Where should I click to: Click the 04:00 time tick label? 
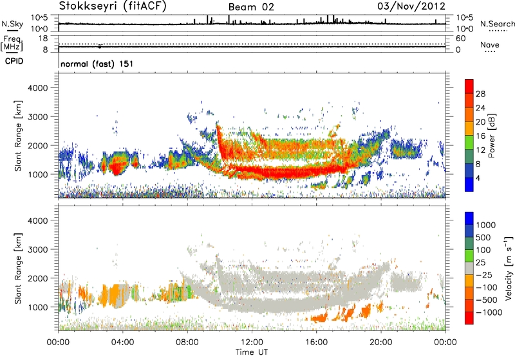tap(122, 343)
